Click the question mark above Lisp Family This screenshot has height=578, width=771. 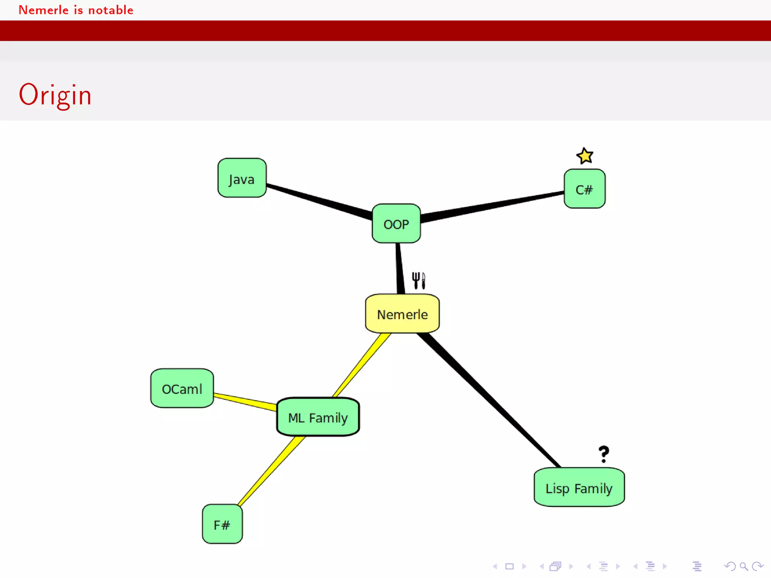tap(604, 454)
